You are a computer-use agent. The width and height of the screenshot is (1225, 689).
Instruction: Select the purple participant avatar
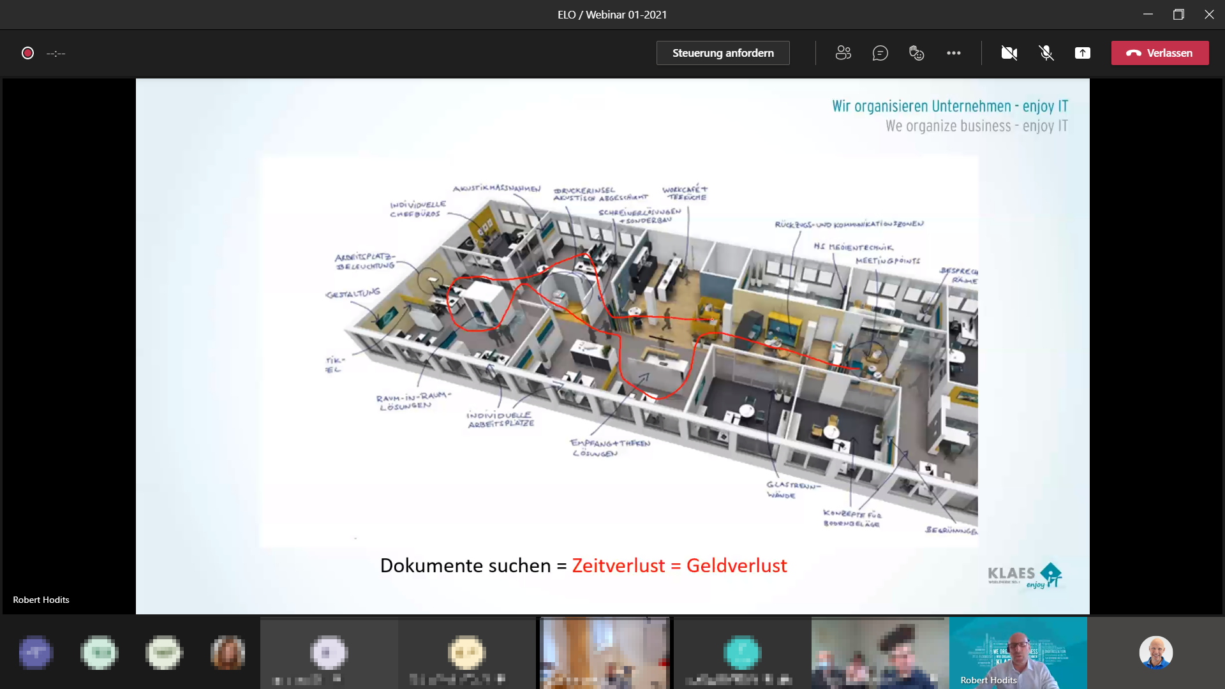[x=35, y=653]
